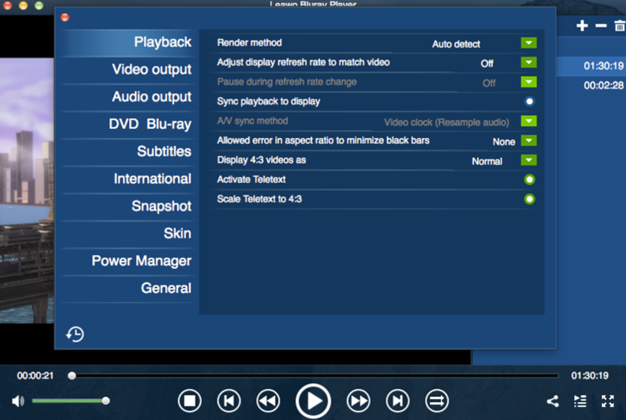
Task: Toggle Sync playback to display
Action: coord(529,101)
